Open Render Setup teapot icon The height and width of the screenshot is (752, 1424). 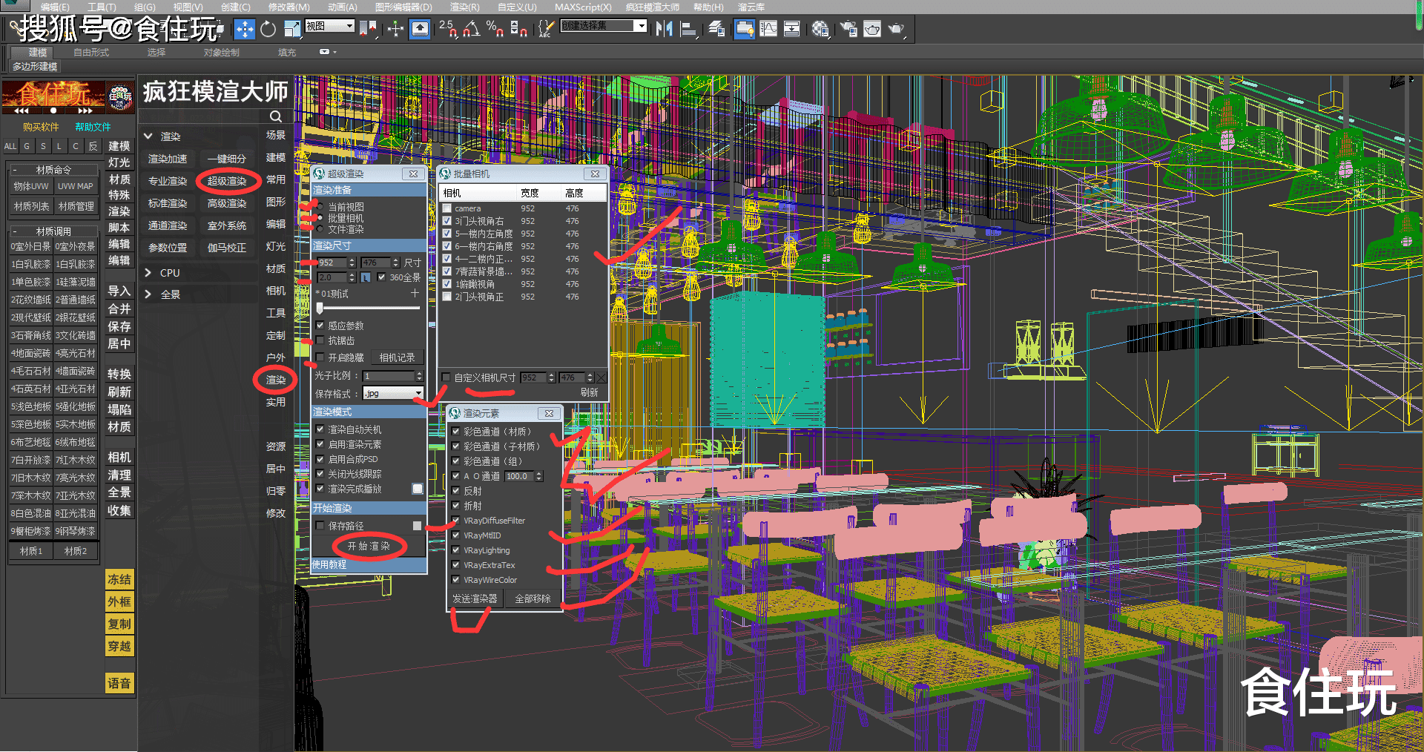(x=848, y=29)
